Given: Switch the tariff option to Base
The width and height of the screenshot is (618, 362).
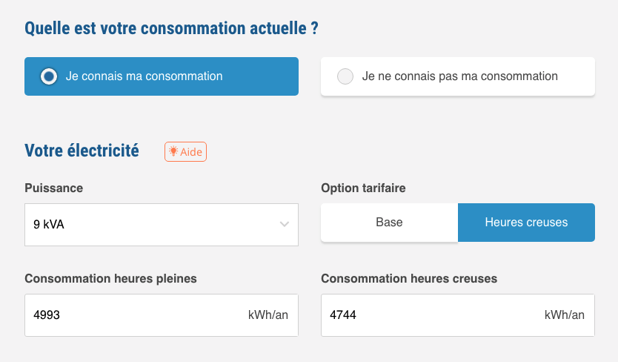Looking at the screenshot, I should [x=389, y=223].
